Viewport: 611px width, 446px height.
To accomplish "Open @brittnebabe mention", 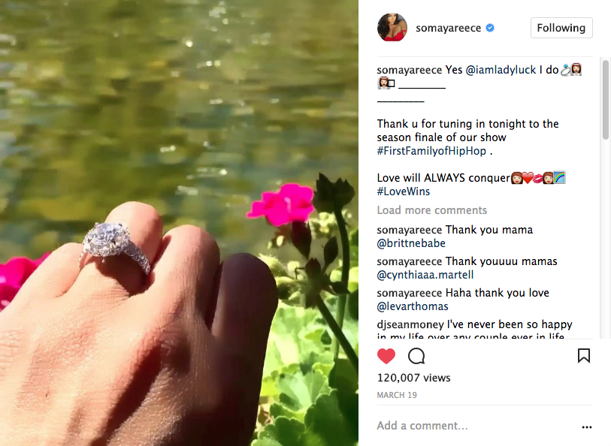I will pyautogui.click(x=411, y=243).
